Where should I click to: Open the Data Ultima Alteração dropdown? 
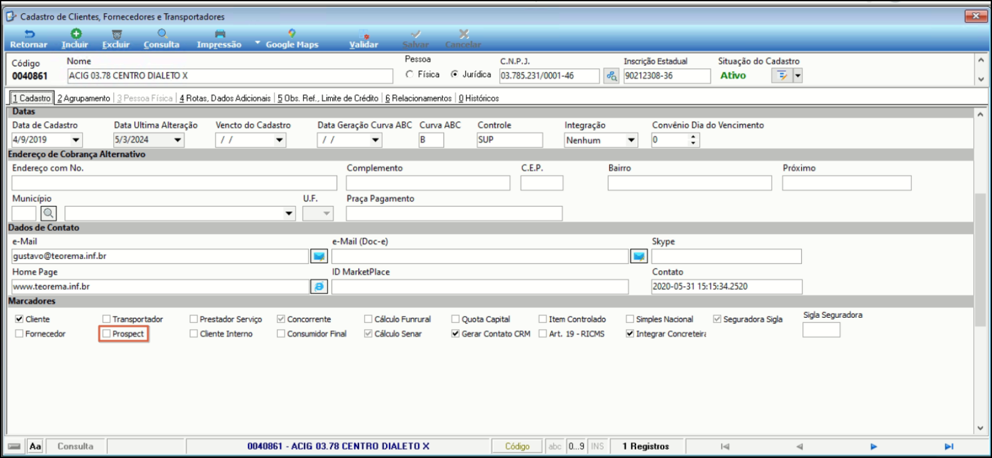coord(178,140)
